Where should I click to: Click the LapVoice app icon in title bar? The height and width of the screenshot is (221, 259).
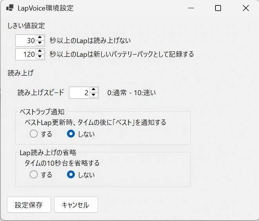(10, 8)
